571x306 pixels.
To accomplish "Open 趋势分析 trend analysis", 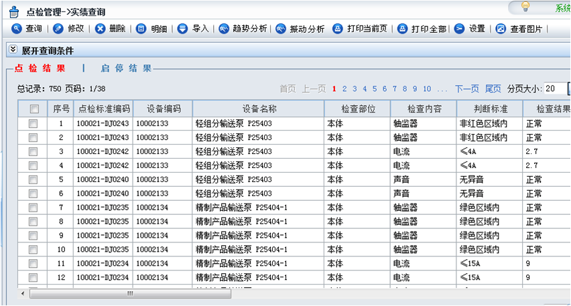I will 224,29.
